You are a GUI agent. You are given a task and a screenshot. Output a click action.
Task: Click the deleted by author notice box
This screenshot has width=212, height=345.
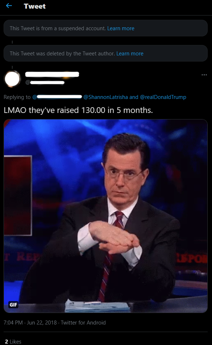pyautogui.click(x=106, y=53)
